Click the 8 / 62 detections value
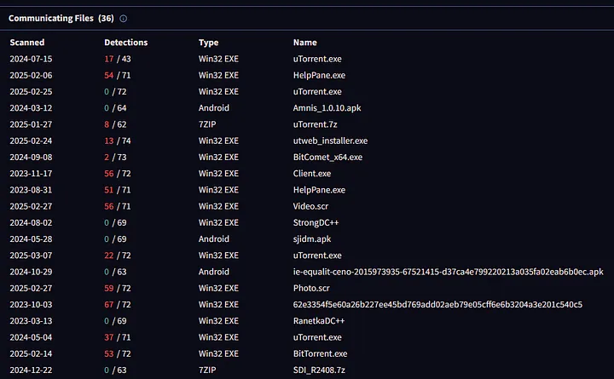The height and width of the screenshot is (379, 614). coord(115,124)
